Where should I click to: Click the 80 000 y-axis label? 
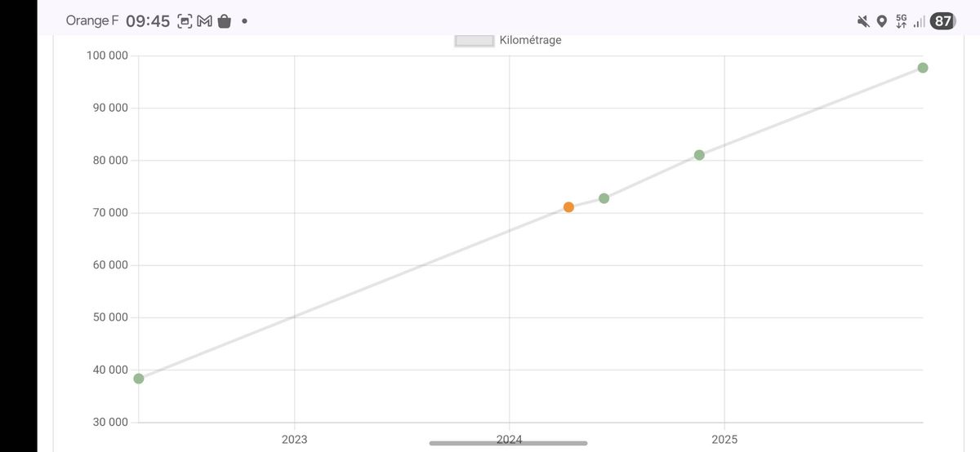coord(110,160)
